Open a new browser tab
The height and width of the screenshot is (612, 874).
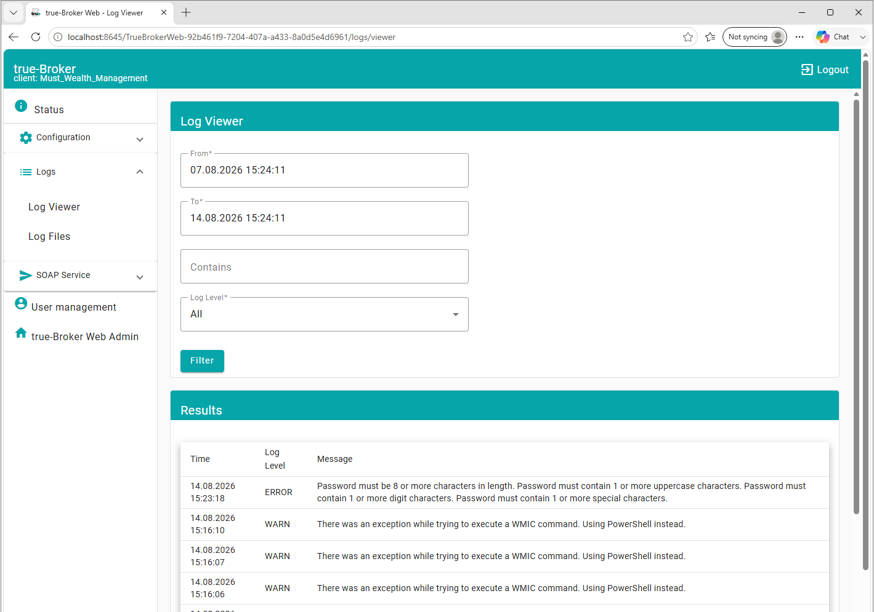pyautogui.click(x=186, y=12)
